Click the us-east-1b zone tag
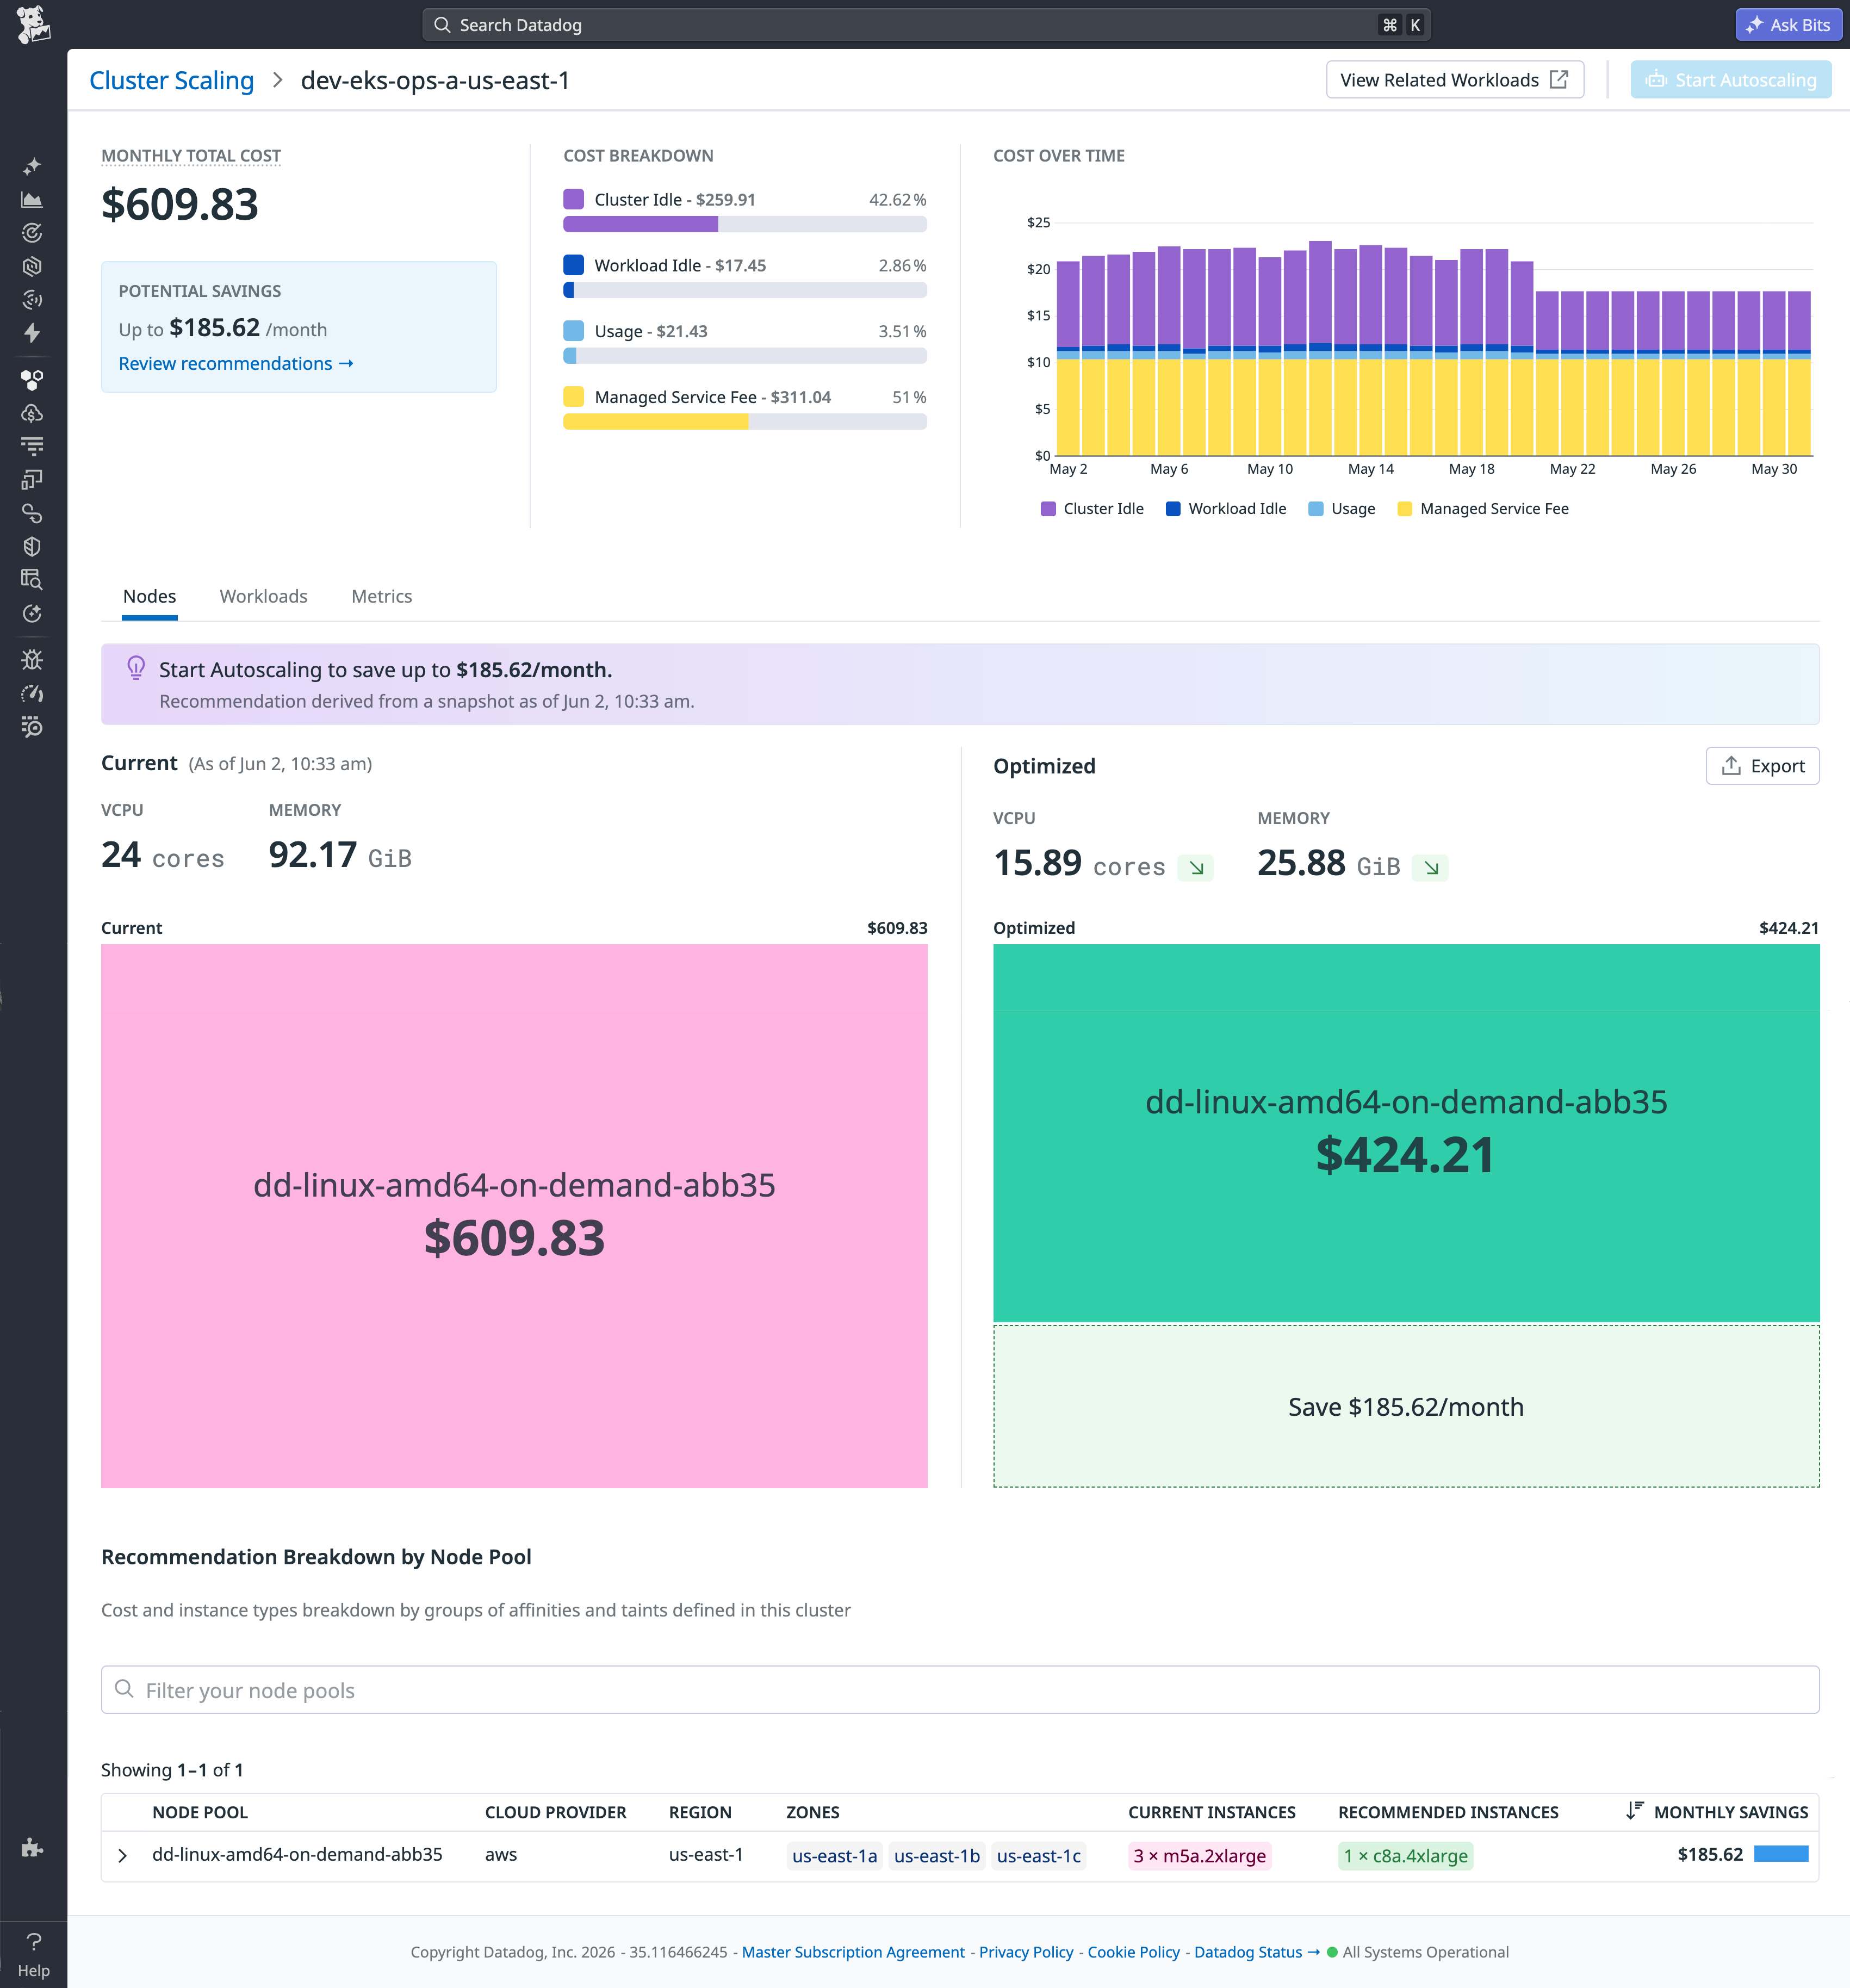The height and width of the screenshot is (1988, 1850). coord(937,1856)
